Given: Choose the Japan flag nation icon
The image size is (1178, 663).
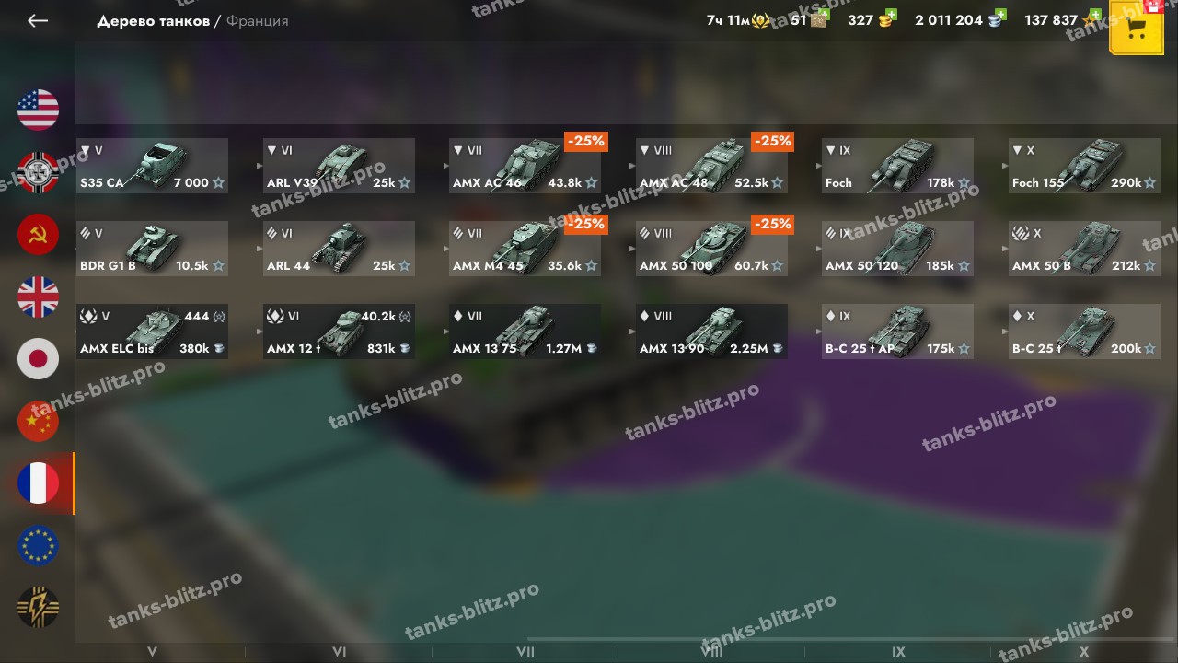Looking at the screenshot, I should pos(38,359).
